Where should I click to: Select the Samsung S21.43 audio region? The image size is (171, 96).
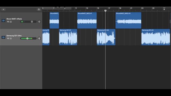[x=156, y=37]
